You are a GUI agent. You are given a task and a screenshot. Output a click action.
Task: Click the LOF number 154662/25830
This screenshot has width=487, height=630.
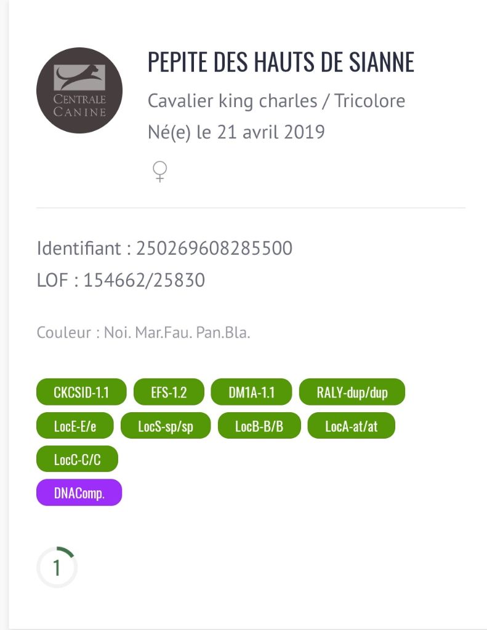point(144,281)
